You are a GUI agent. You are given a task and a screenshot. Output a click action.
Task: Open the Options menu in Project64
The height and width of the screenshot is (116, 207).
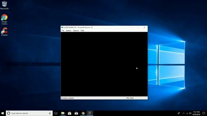[76, 31]
